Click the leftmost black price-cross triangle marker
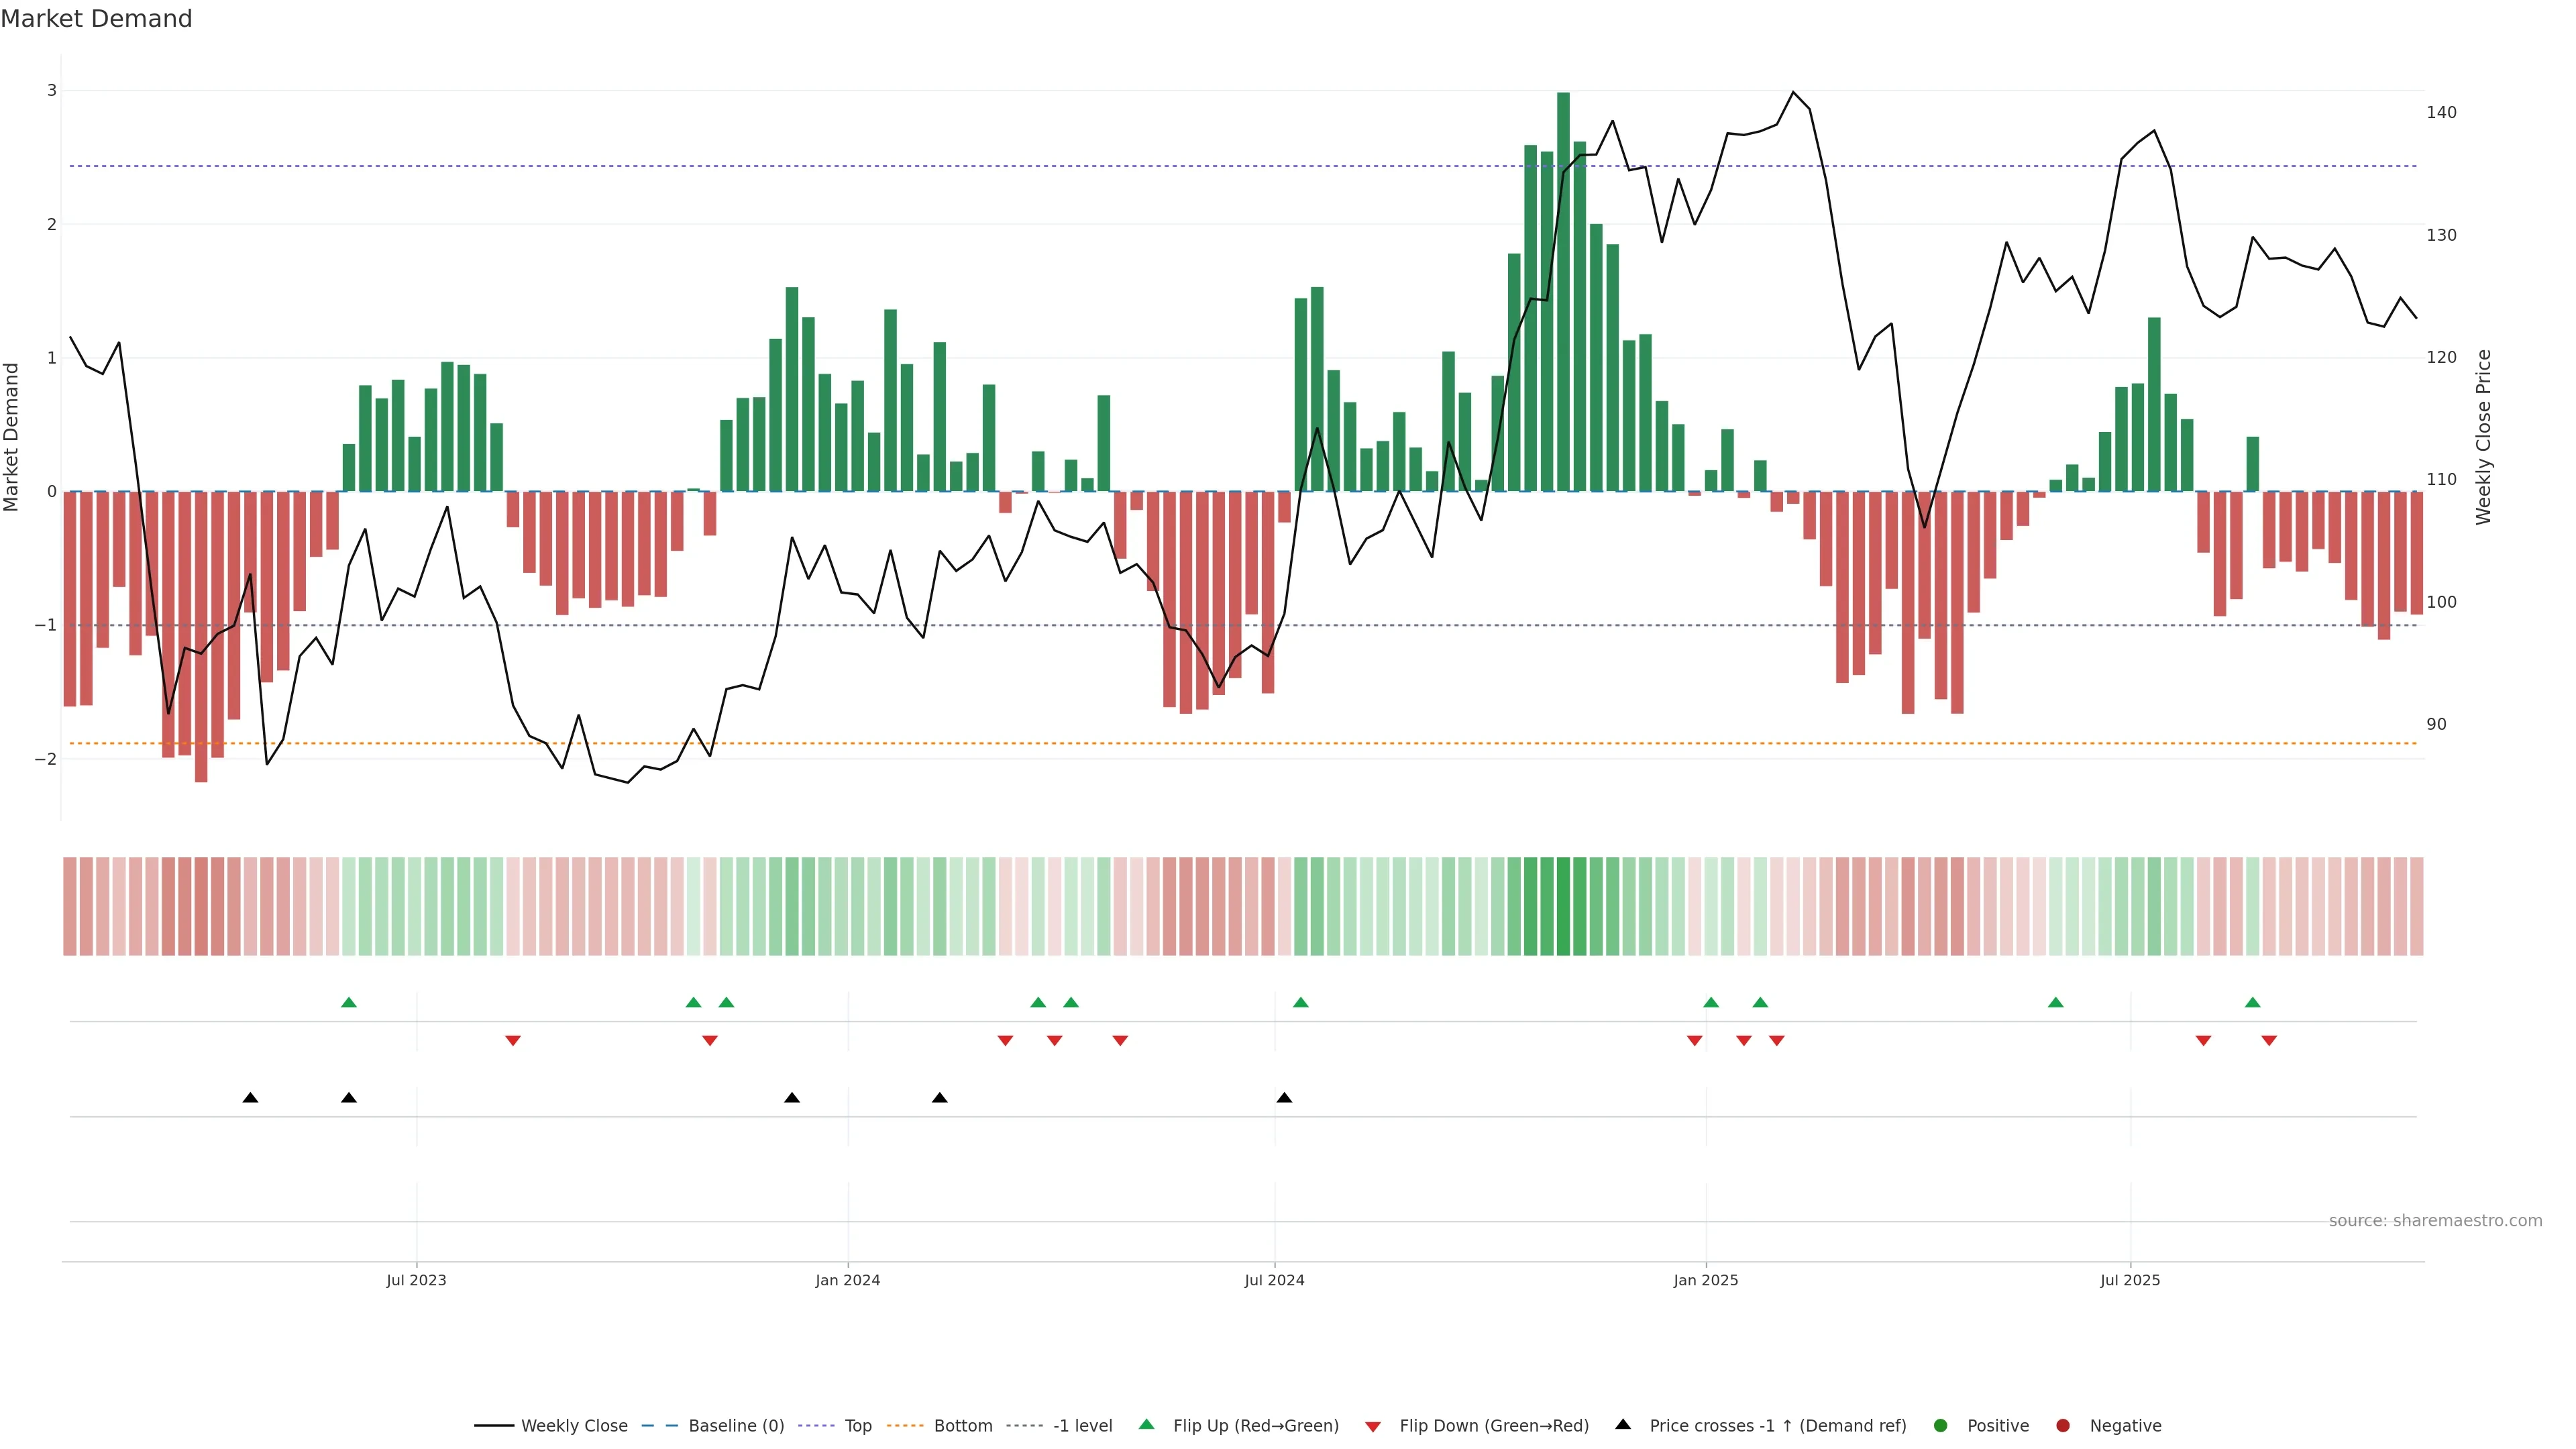The height and width of the screenshot is (1449, 2576). 251,1098
